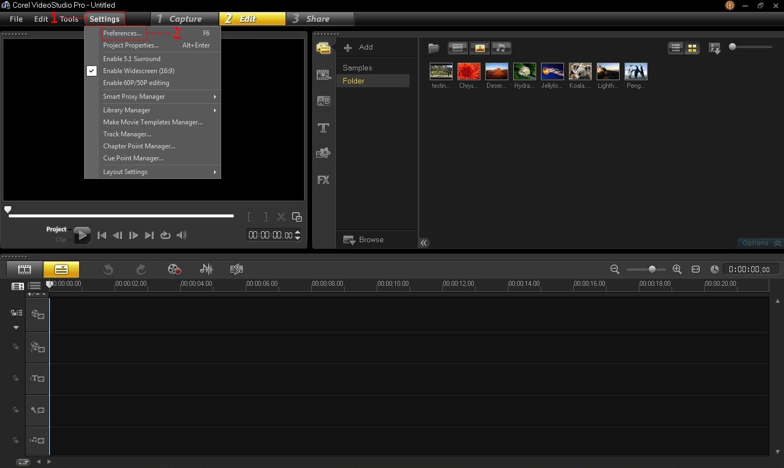The height and width of the screenshot is (468, 784).
Task: Switch library to list view
Action: (x=676, y=48)
